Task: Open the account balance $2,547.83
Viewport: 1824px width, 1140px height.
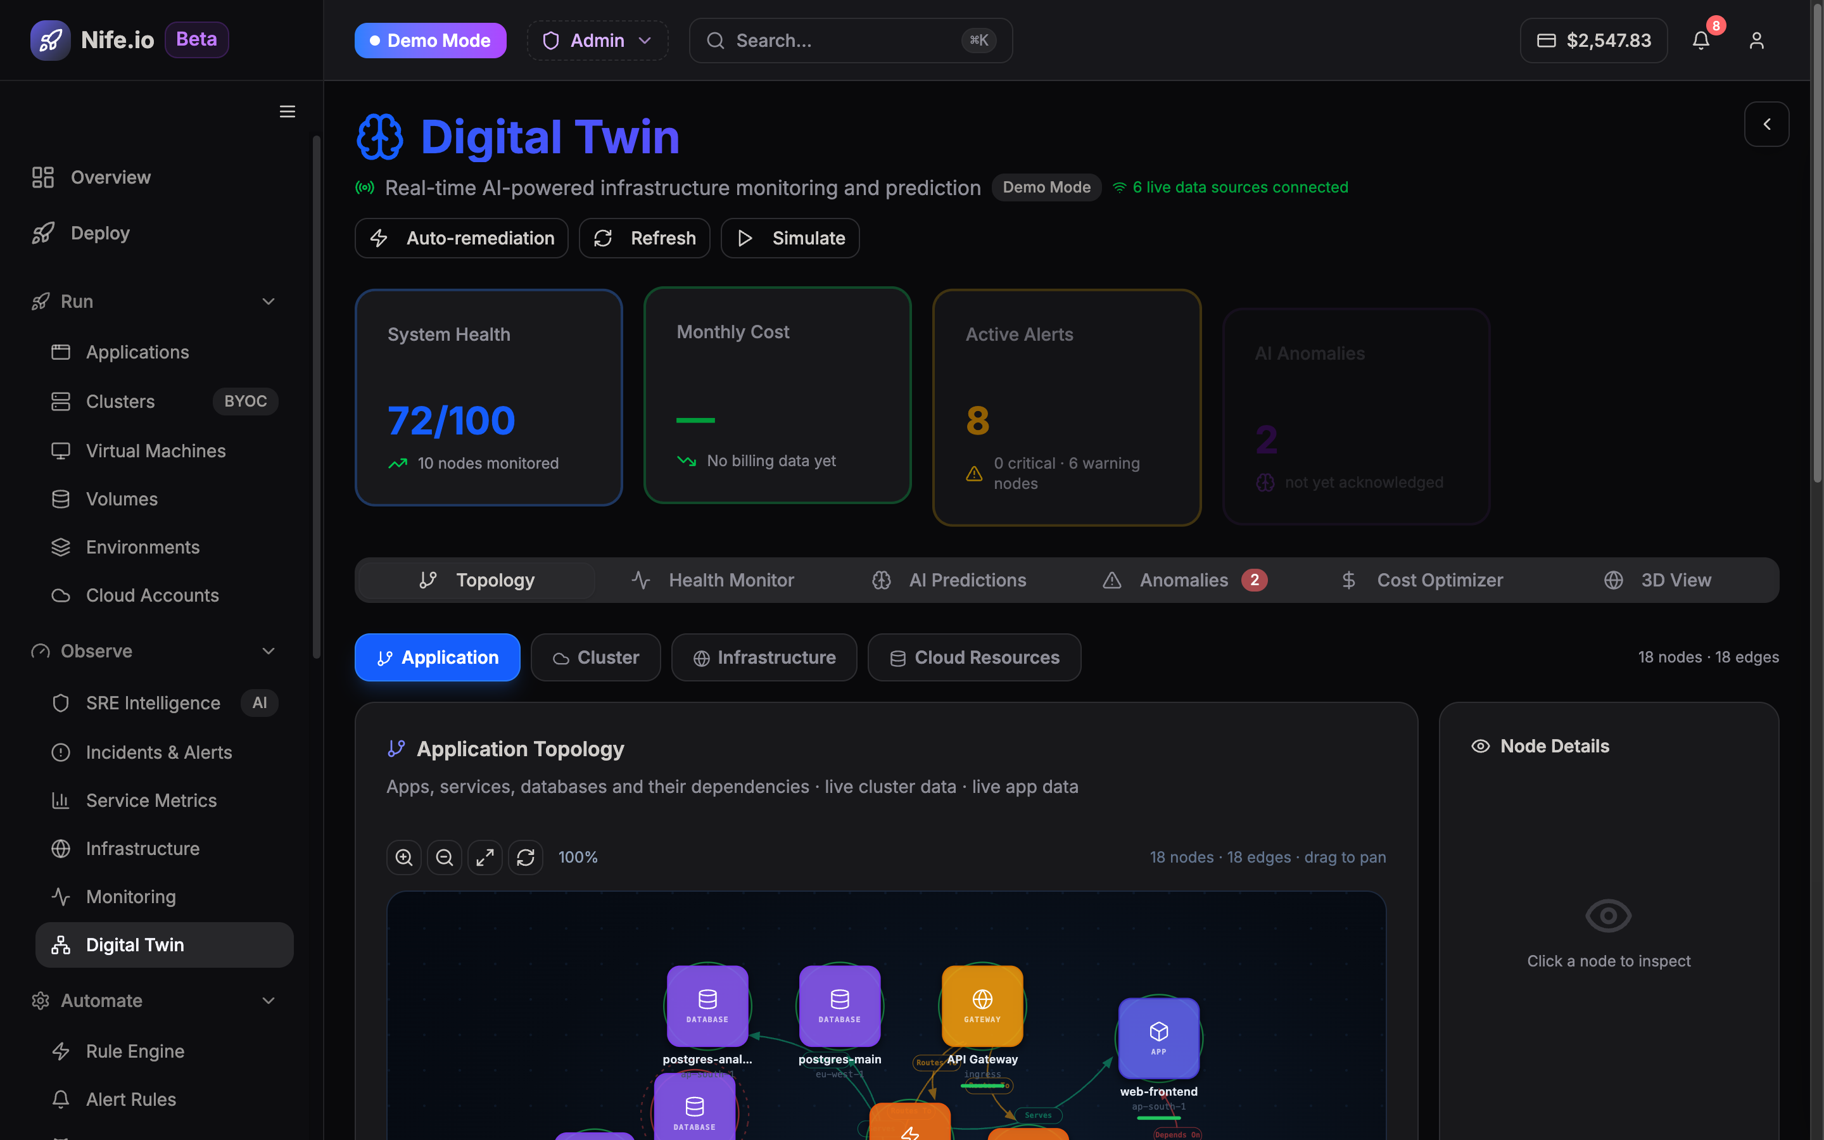Action: (x=1593, y=41)
